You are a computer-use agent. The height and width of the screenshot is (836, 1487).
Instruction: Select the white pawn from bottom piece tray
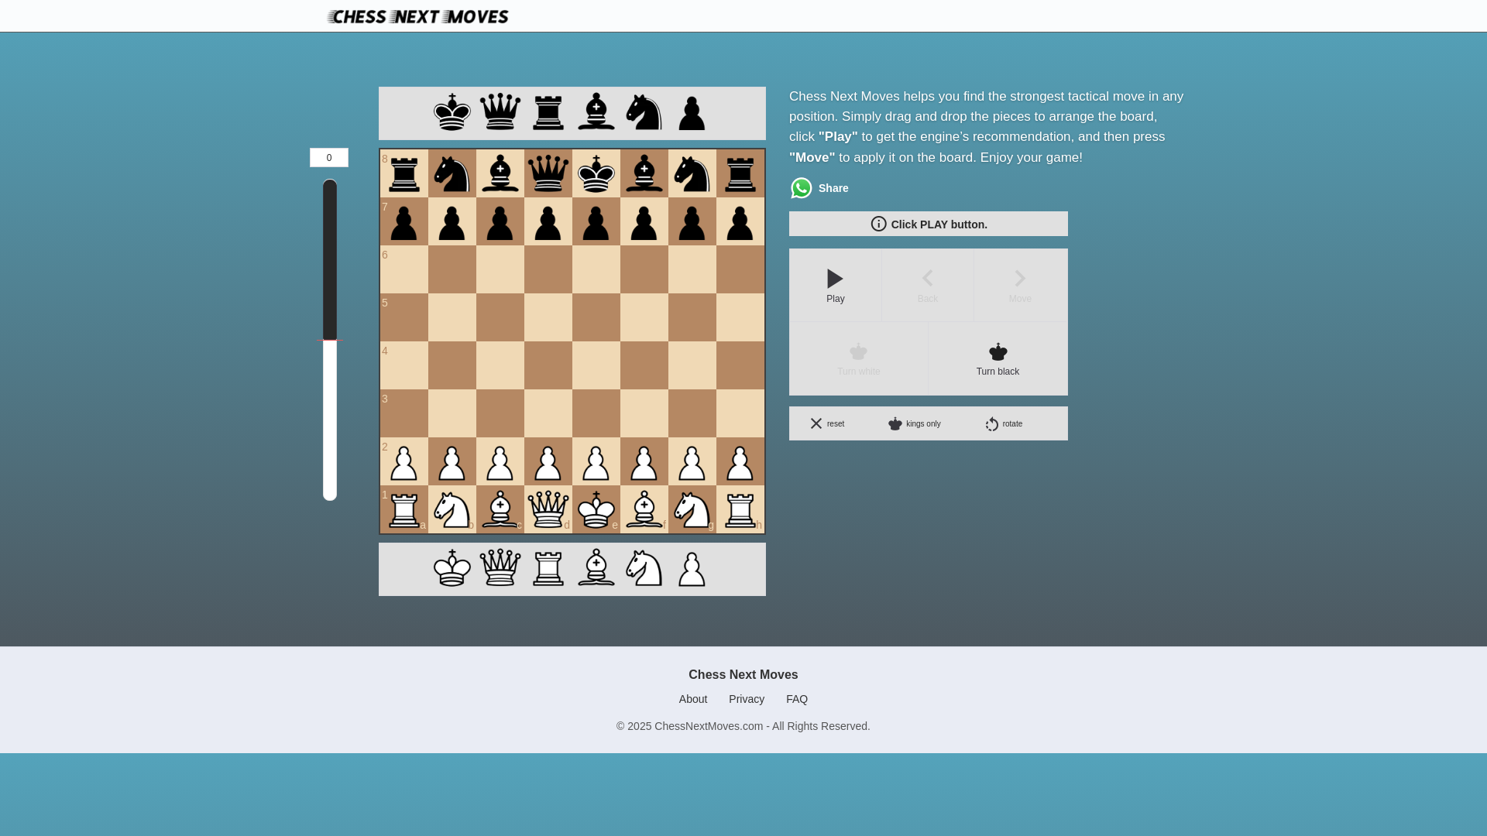coord(692,569)
